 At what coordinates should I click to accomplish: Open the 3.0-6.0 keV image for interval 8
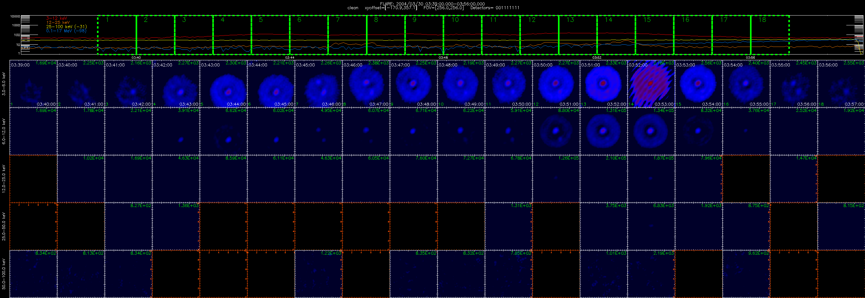click(x=366, y=84)
